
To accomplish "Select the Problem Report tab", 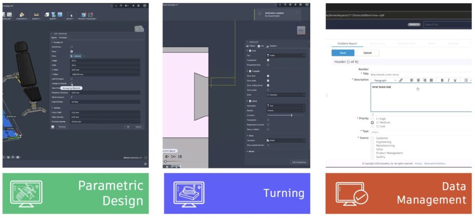I will click(347, 44).
